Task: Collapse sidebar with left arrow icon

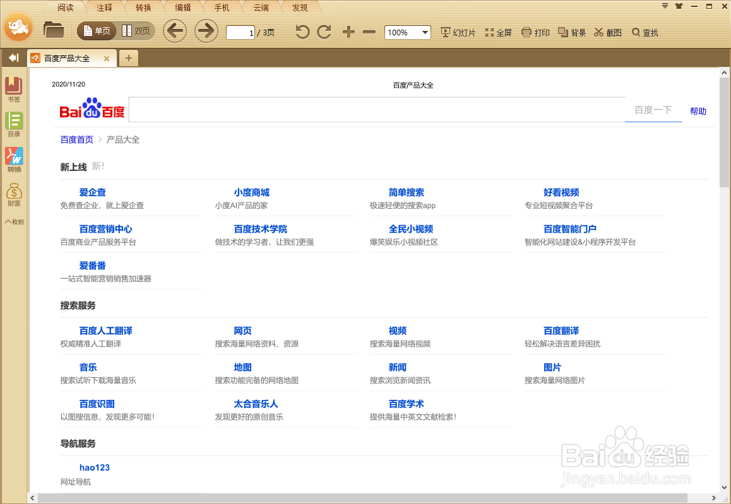Action: (x=13, y=58)
